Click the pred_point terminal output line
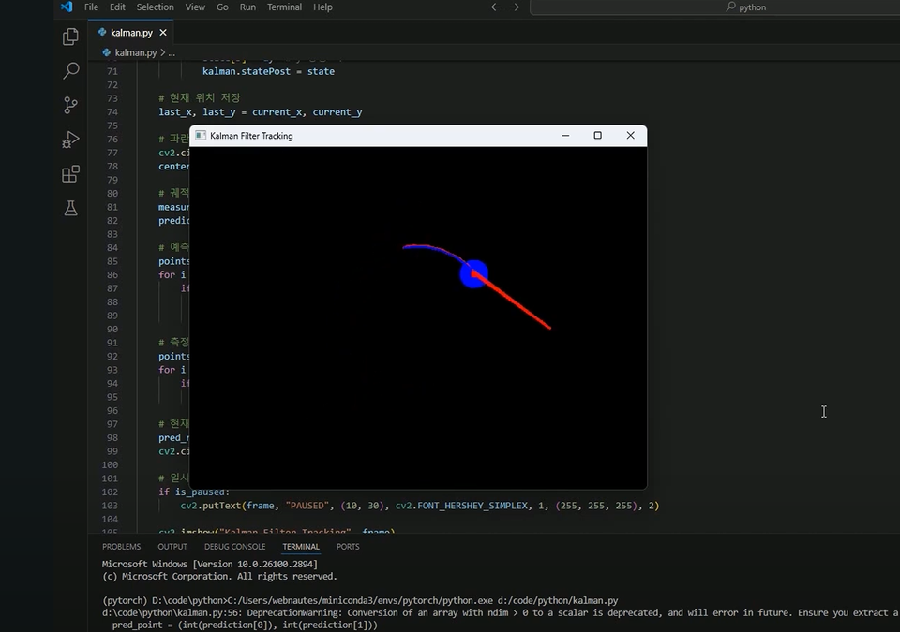Viewport: 900px width, 632px height. pyautogui.click(x=245, y=625)
